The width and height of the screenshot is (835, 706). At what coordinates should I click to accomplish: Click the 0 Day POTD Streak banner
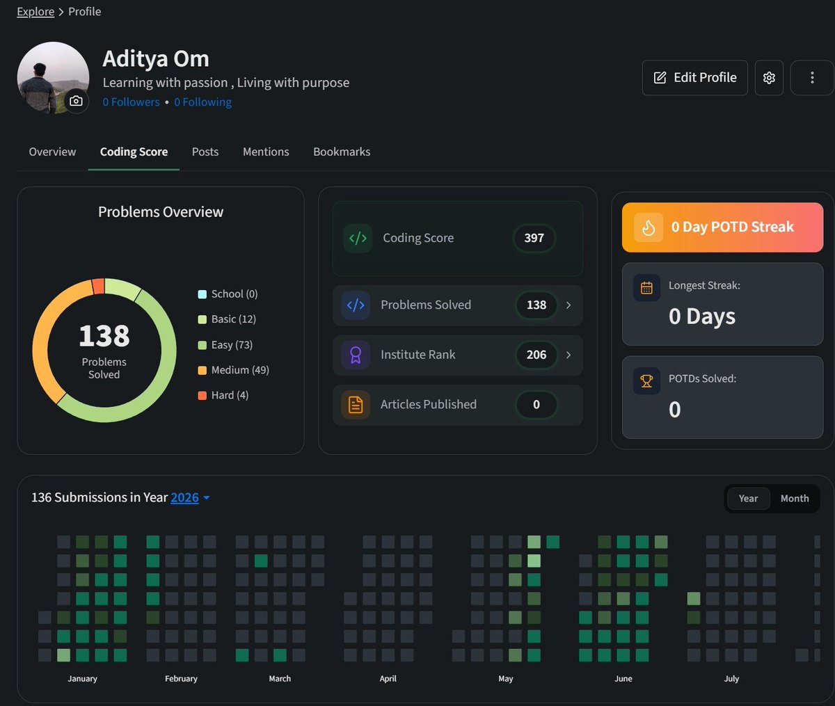coord(722,227)
